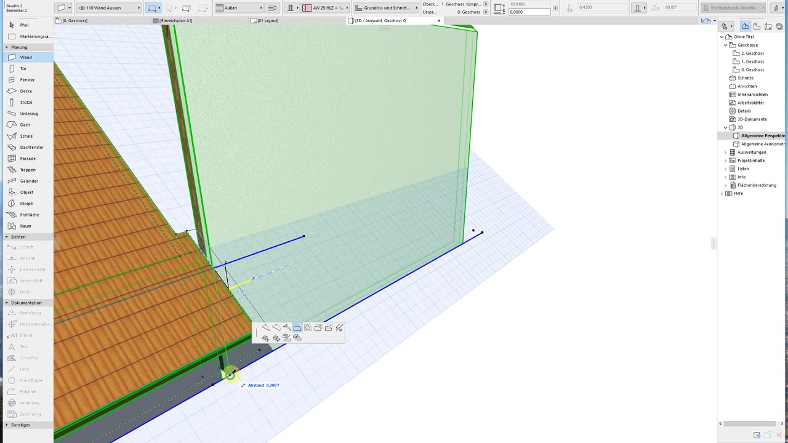Collapse the Dokumentation toolbox section

tap(7, 303)
